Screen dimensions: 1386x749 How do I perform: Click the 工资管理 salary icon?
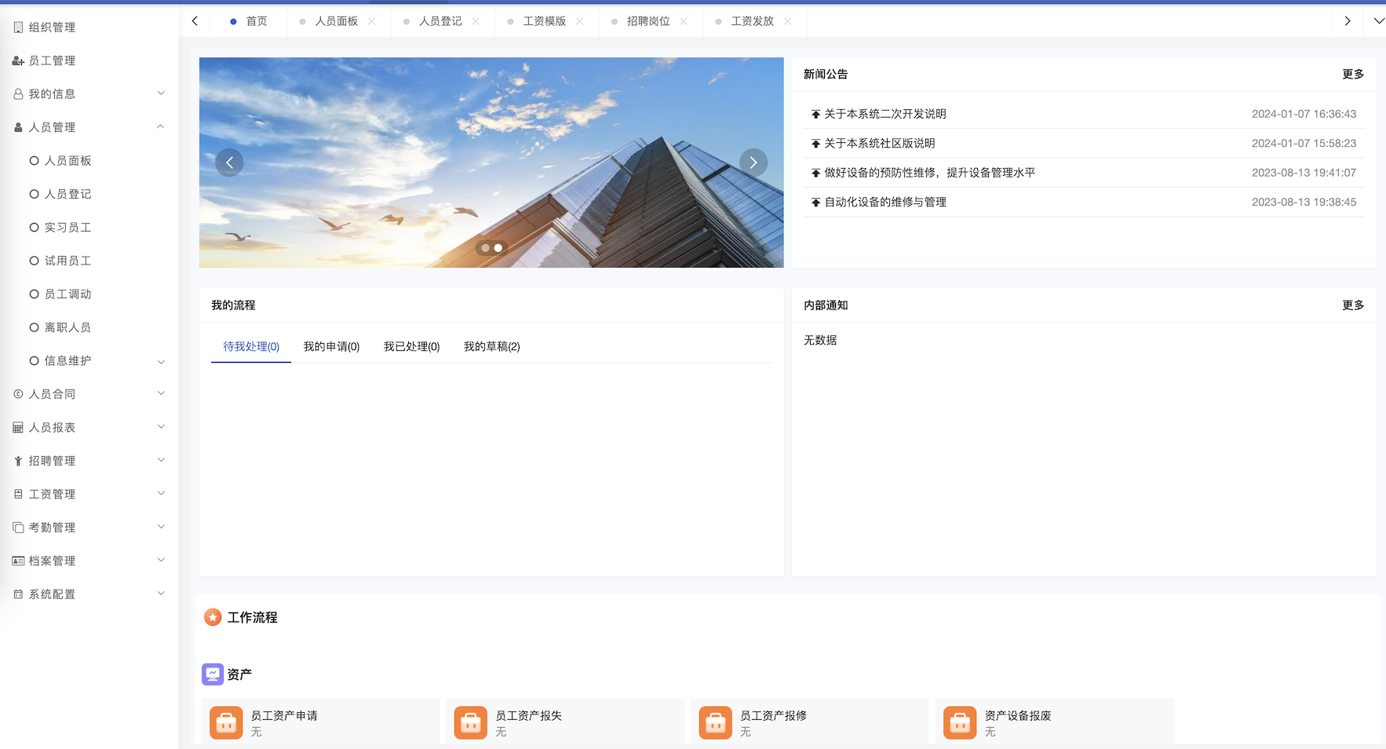18,494
